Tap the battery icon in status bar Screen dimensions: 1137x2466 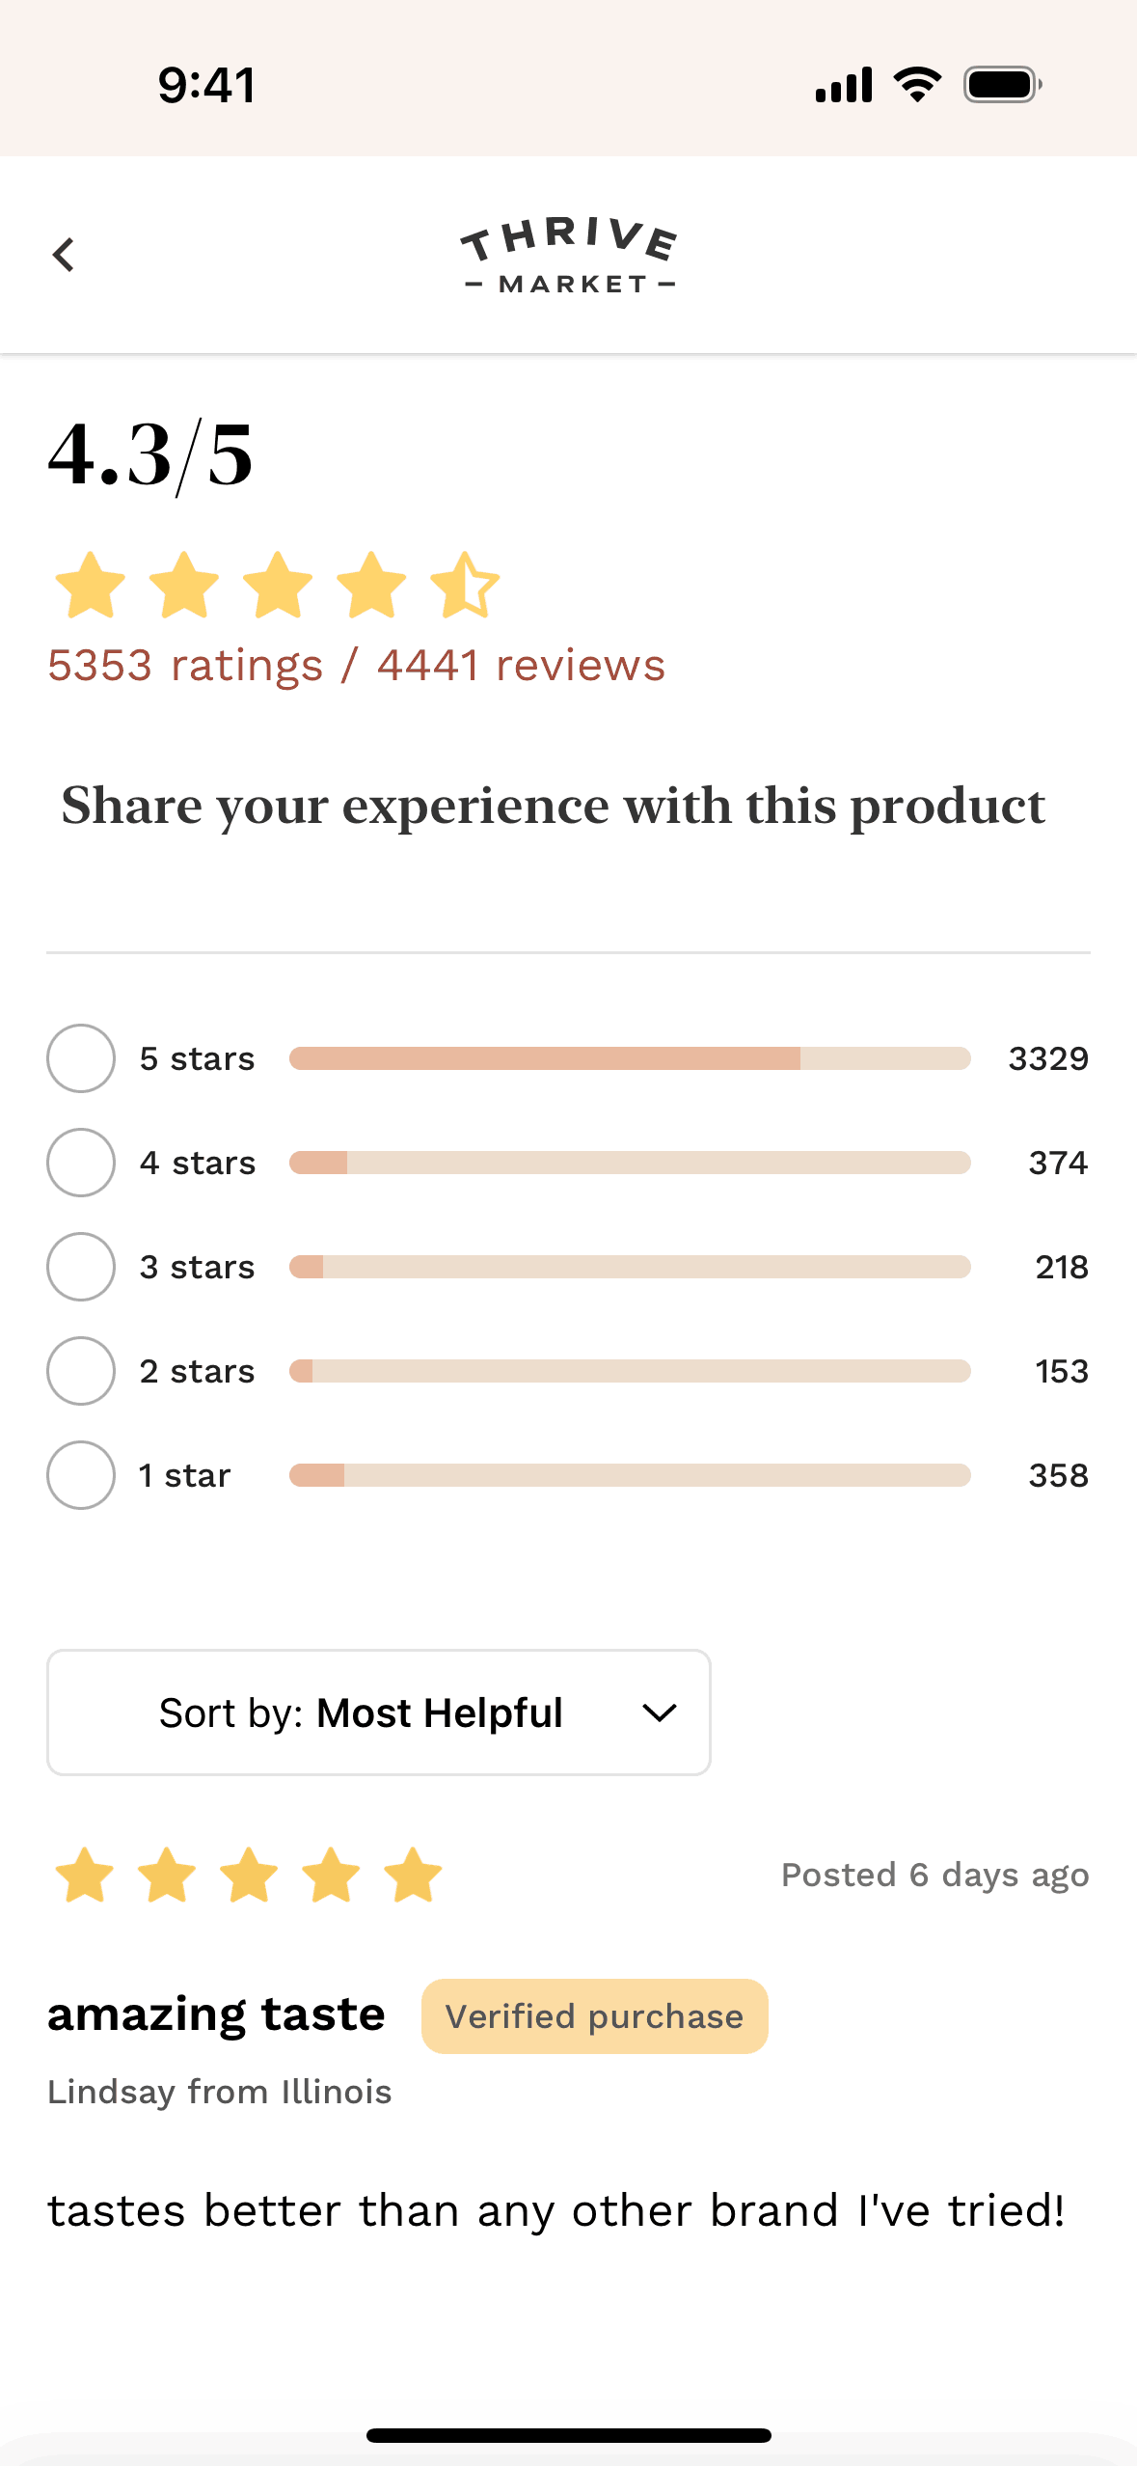tap(1003, 85)
